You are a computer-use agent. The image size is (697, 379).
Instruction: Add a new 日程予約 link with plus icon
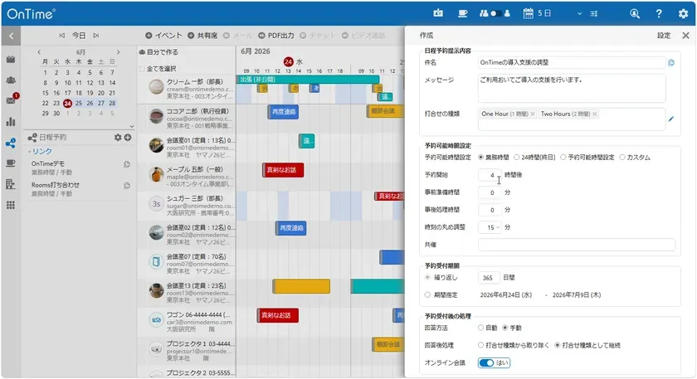pos(128,138)
